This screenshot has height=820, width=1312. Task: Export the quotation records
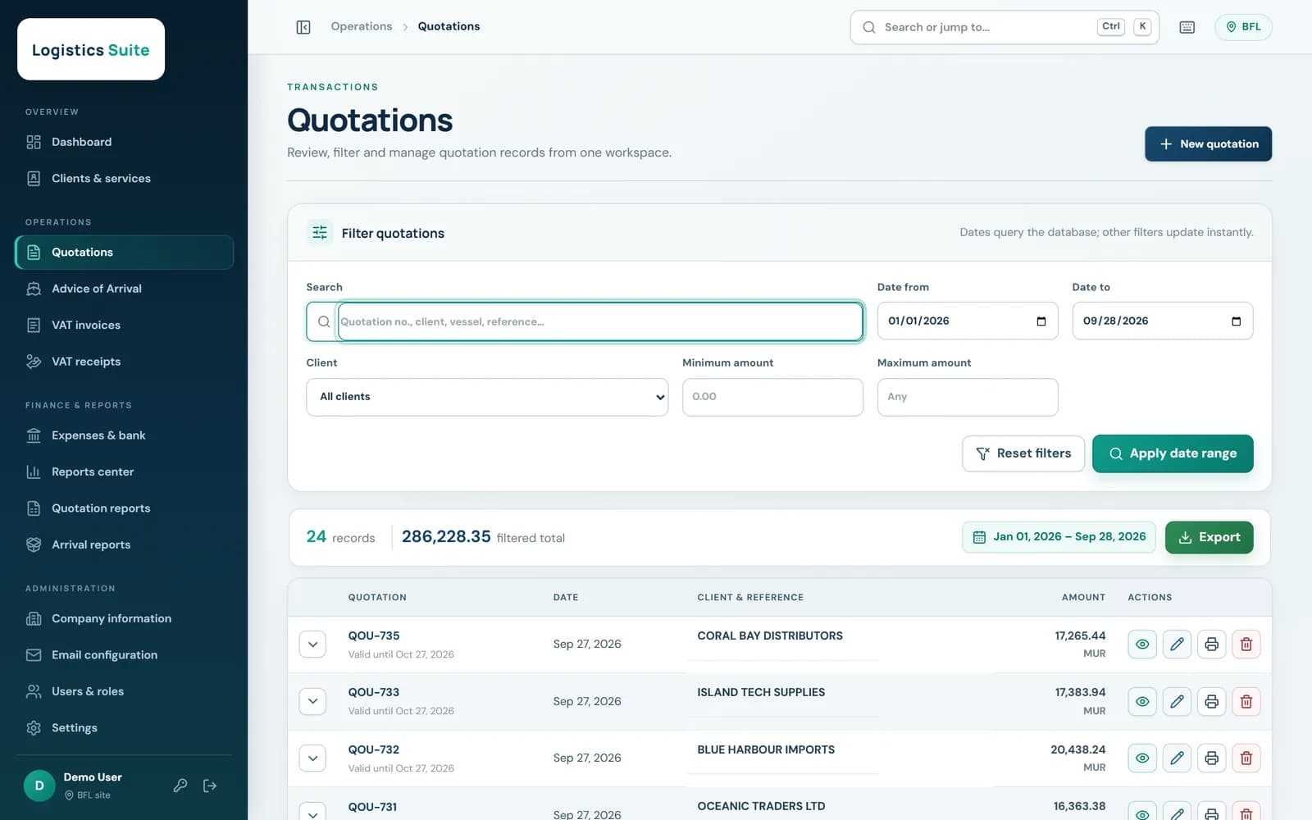[1209, 537]
